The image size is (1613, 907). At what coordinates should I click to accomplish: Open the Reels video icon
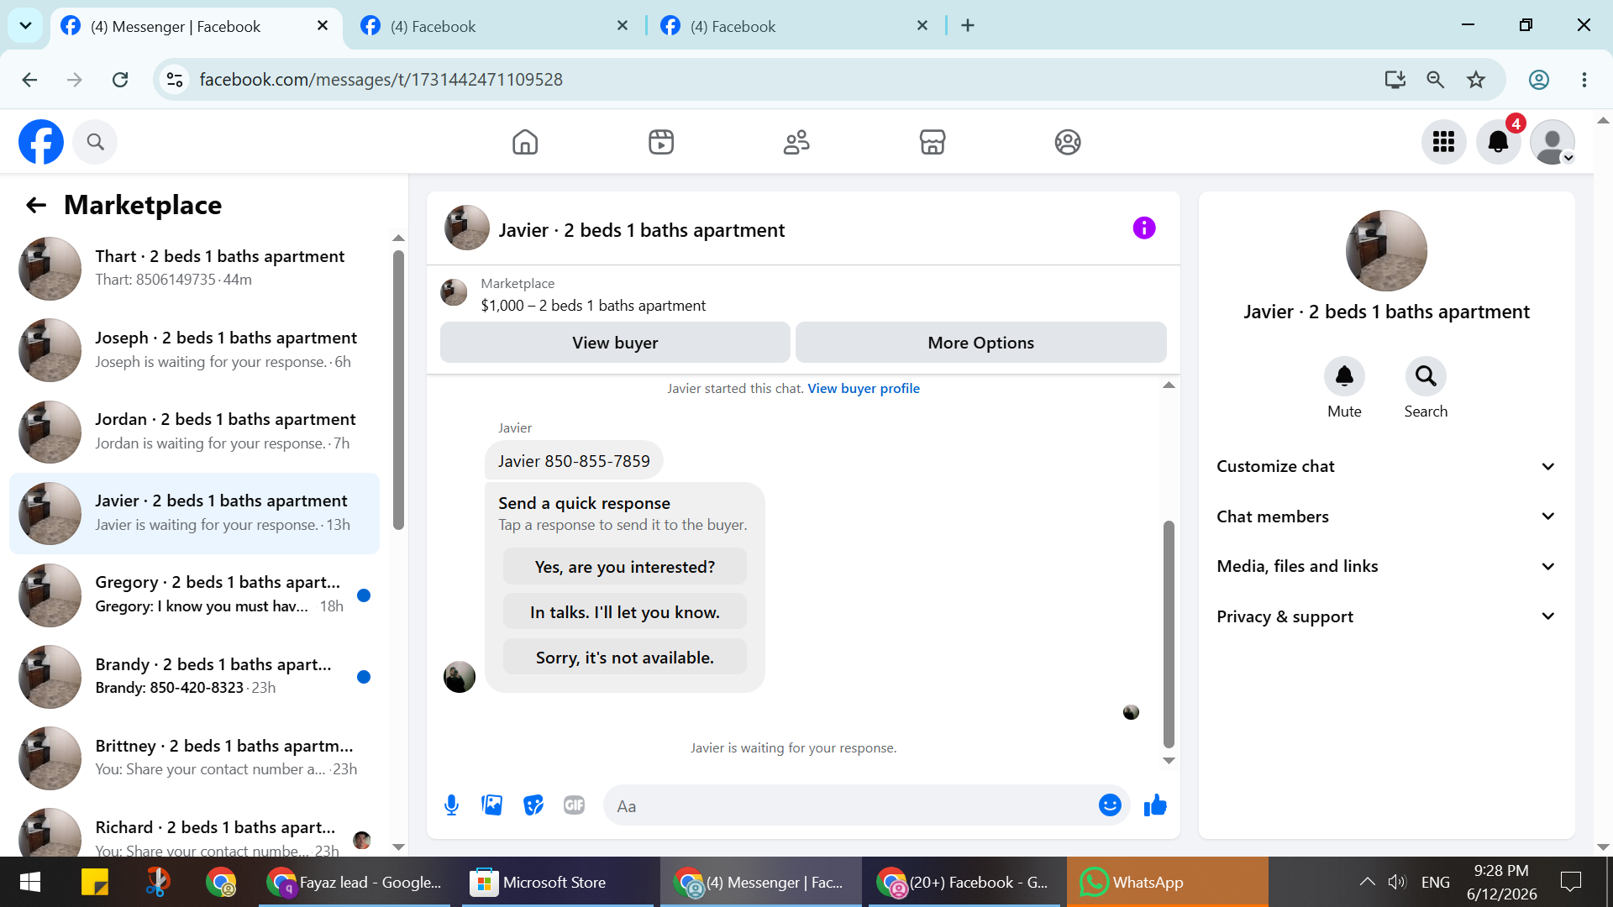tap(661, 142)
